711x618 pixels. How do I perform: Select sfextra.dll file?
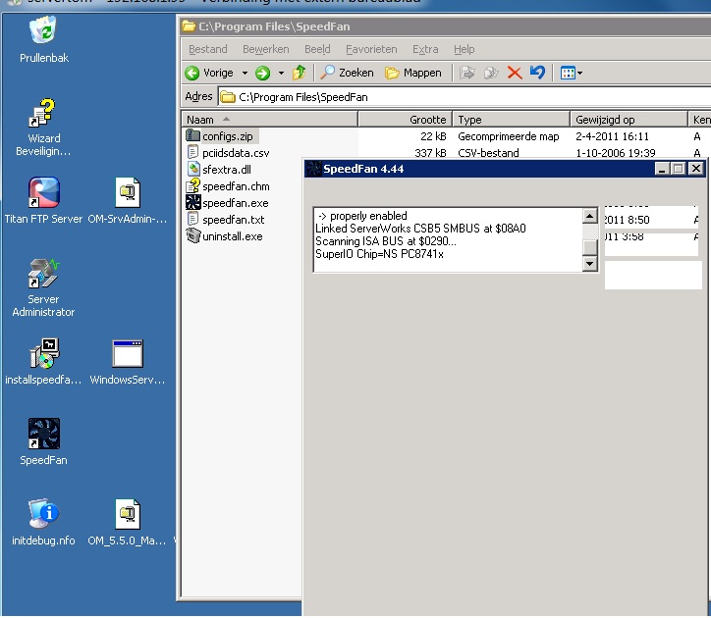[x=219, y=170]
